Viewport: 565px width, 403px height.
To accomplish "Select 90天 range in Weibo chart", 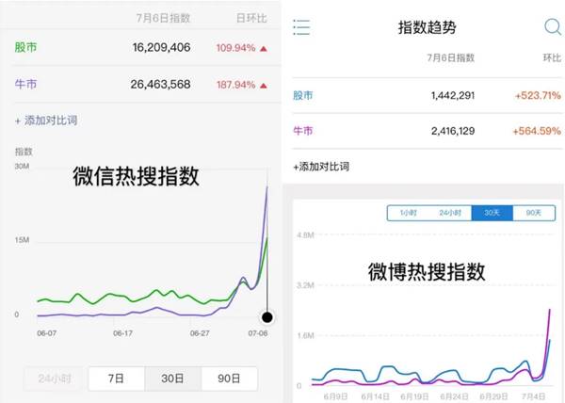I will (x=534, y=213).
